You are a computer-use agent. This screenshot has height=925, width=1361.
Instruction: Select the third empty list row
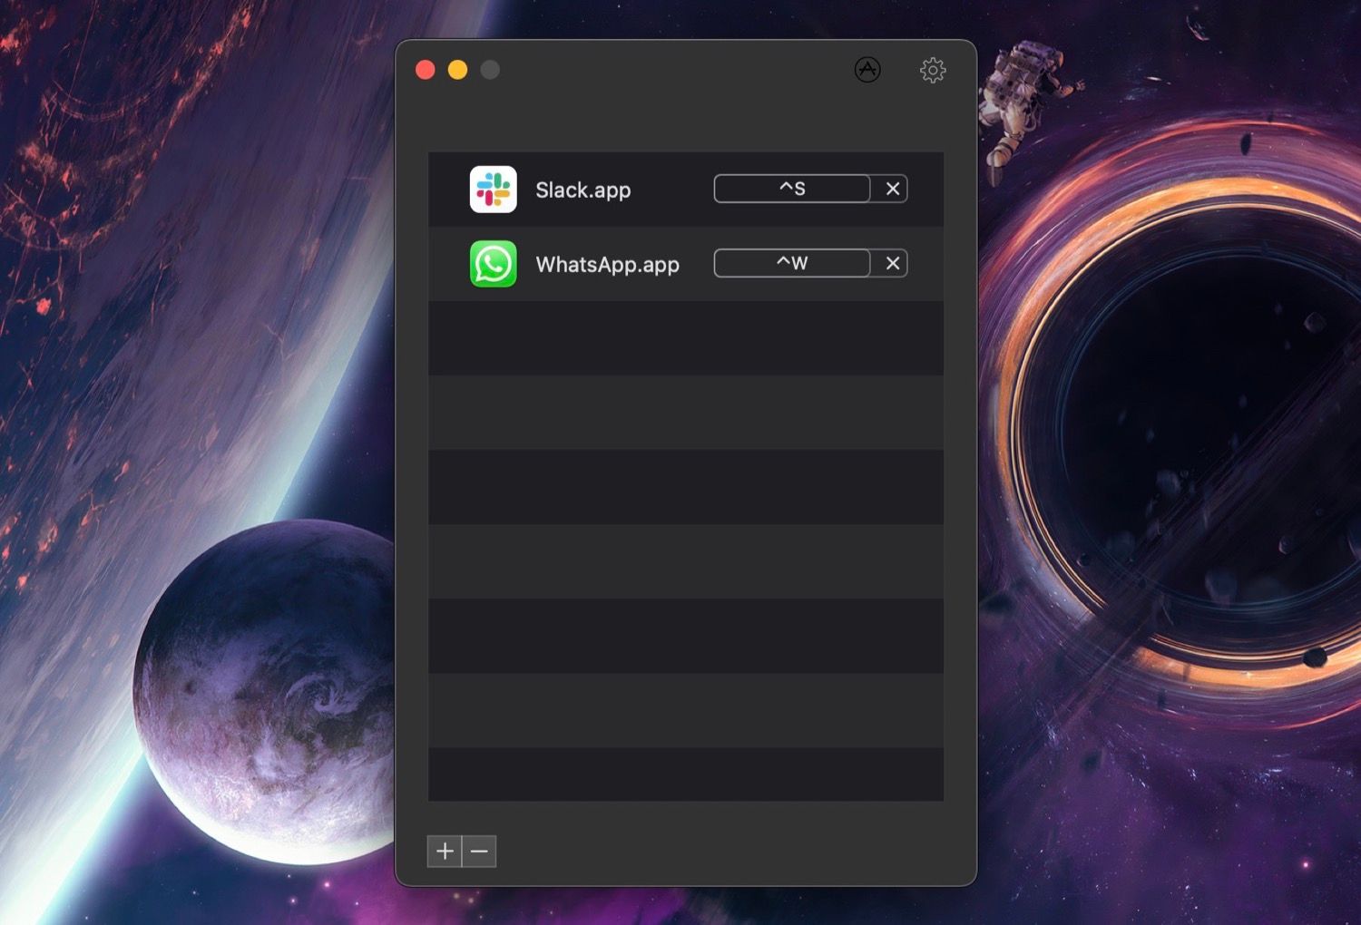tap(685, 486)
